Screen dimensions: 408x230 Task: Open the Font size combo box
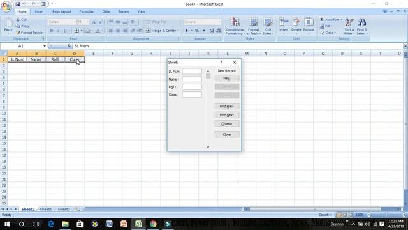coord(84,22)
